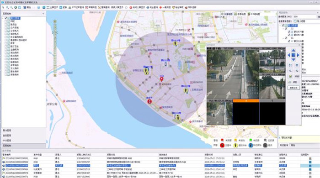Click the red 关闭大屏显示 toolbar button
This screenshot has height=178, width=320.
coord(137,7)
